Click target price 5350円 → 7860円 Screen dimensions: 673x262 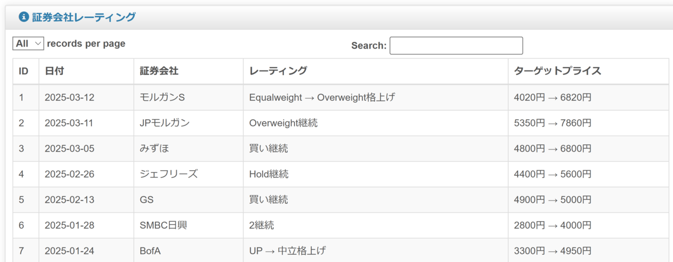pyautogui.click(x=588, y=123)
